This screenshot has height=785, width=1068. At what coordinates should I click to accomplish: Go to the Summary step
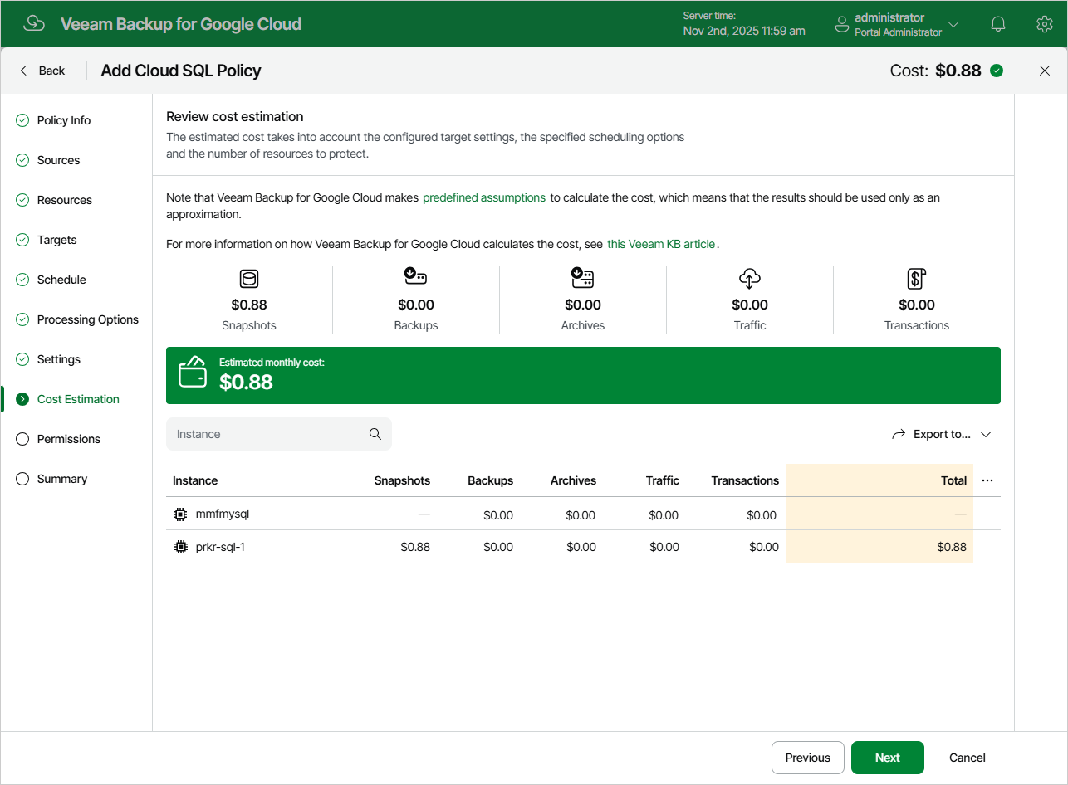pos(62,479)
